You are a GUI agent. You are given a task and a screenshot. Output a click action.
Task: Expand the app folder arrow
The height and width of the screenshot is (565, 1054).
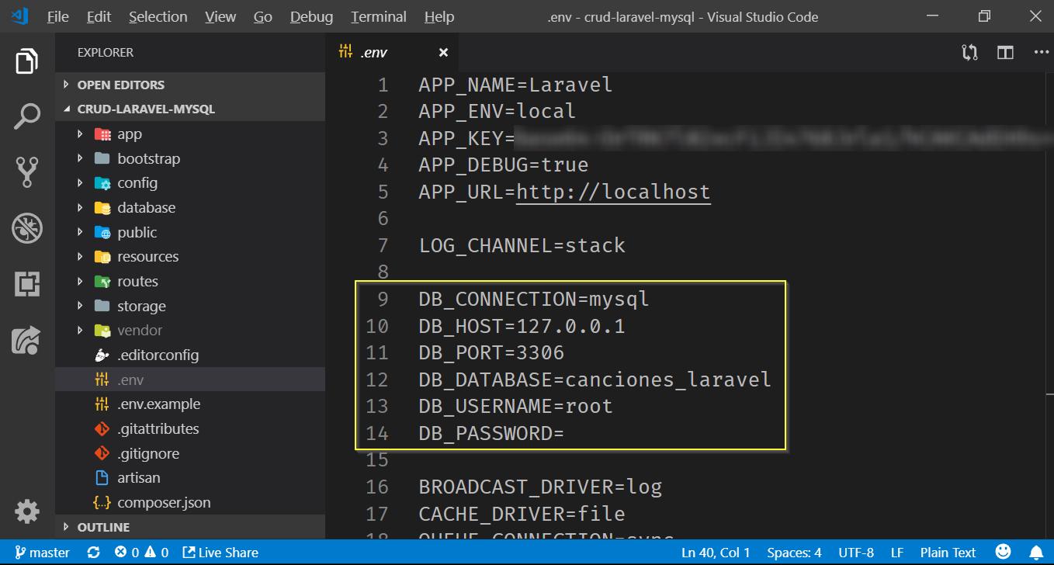[80, 134]
